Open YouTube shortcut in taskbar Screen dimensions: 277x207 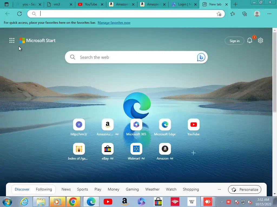coord(108,202)
